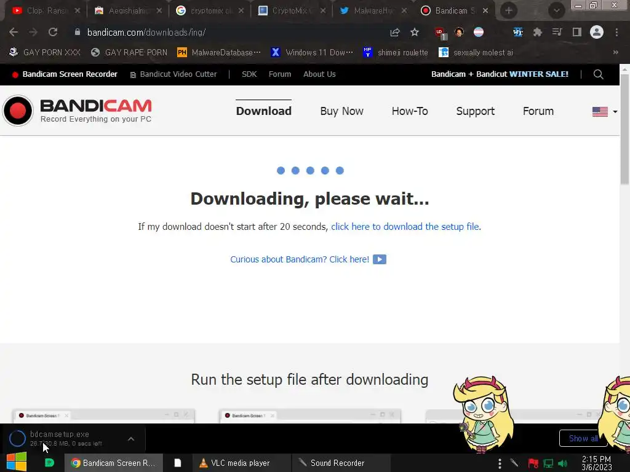Open the green app icon on the taskbar

point(49,463)
